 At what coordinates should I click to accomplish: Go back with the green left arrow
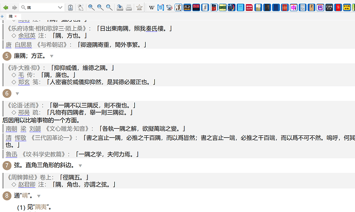coord(6,8)
